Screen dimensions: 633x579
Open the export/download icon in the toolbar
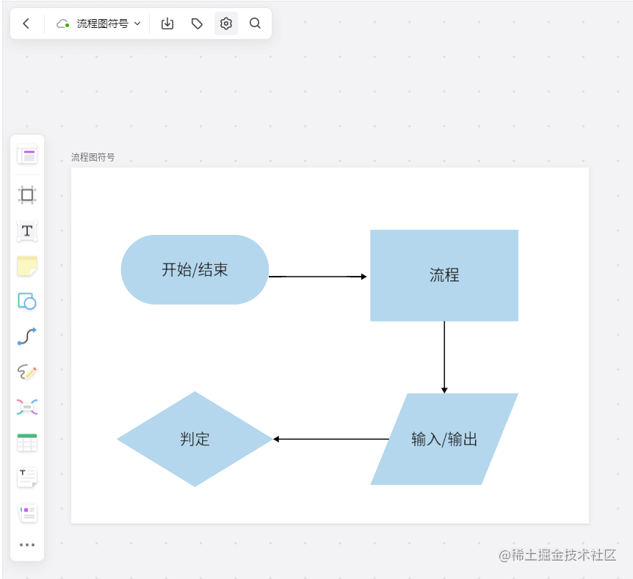[167, 23]
